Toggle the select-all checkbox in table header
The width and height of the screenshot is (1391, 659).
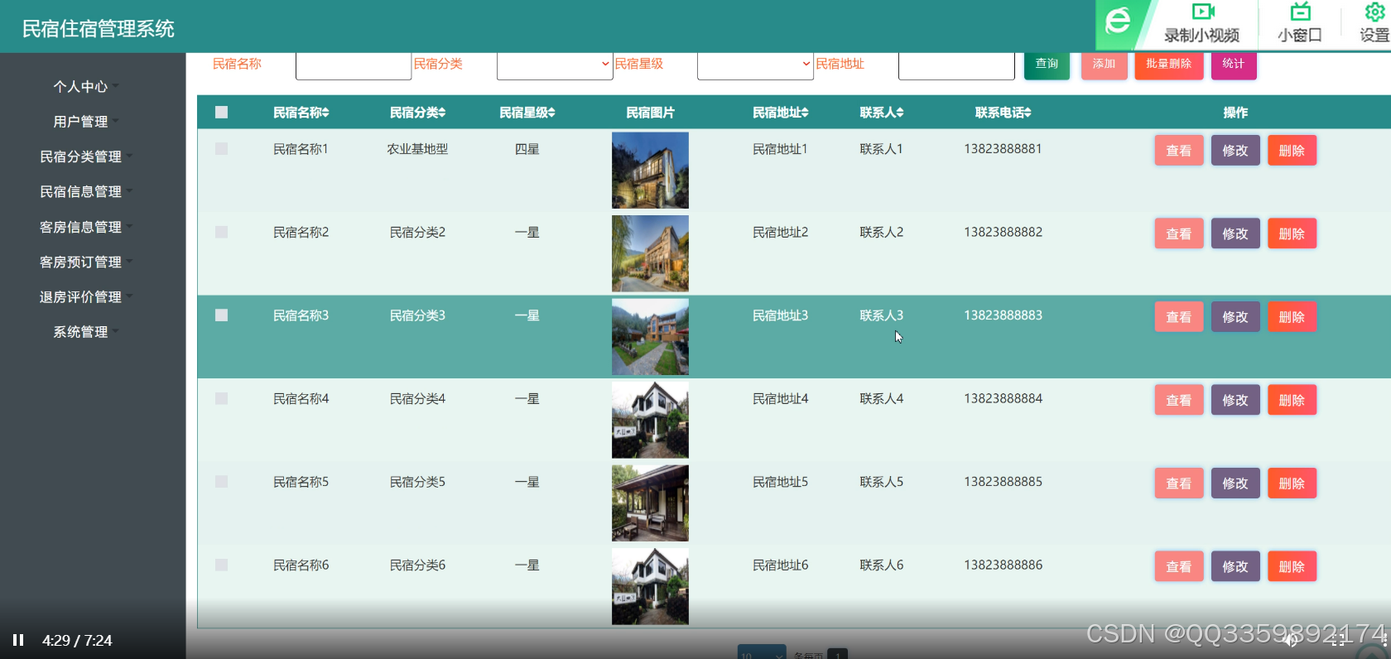click(221, 112)
